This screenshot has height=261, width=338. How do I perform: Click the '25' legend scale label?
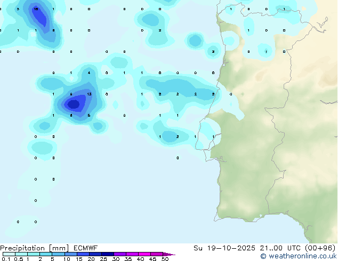103,259
